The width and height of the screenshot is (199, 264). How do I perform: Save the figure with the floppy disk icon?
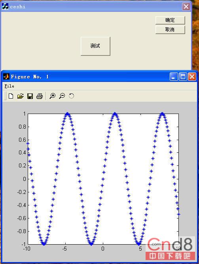(x=30, y=96)
